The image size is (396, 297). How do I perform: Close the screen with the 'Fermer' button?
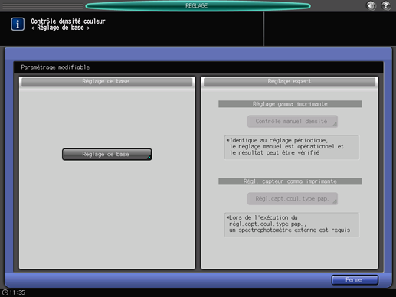355,280
